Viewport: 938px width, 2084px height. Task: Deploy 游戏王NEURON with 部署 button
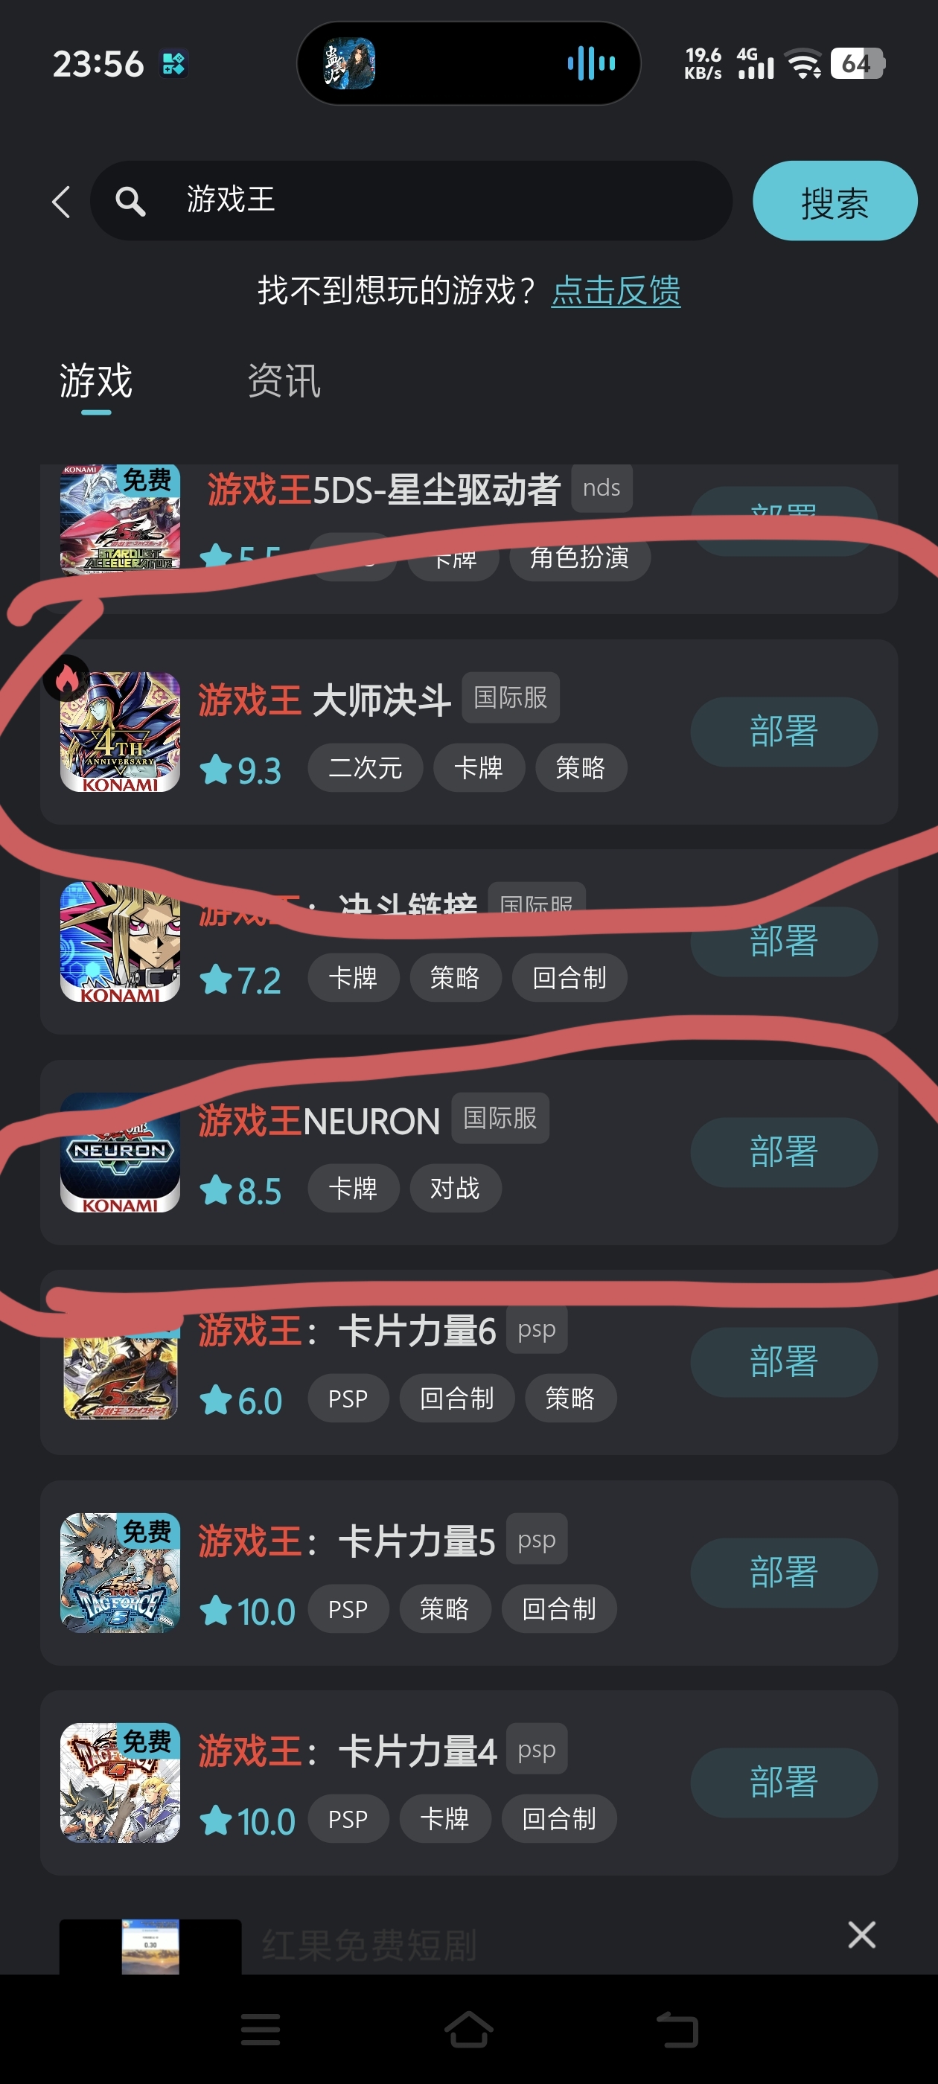[783, 1152]
